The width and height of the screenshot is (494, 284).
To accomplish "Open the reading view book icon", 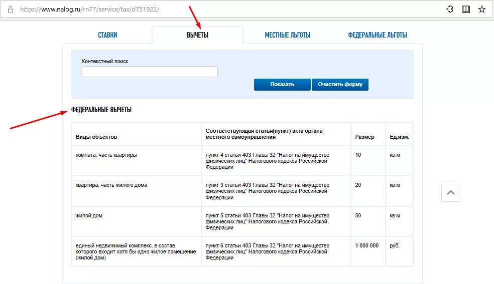I will click(466, 9).
